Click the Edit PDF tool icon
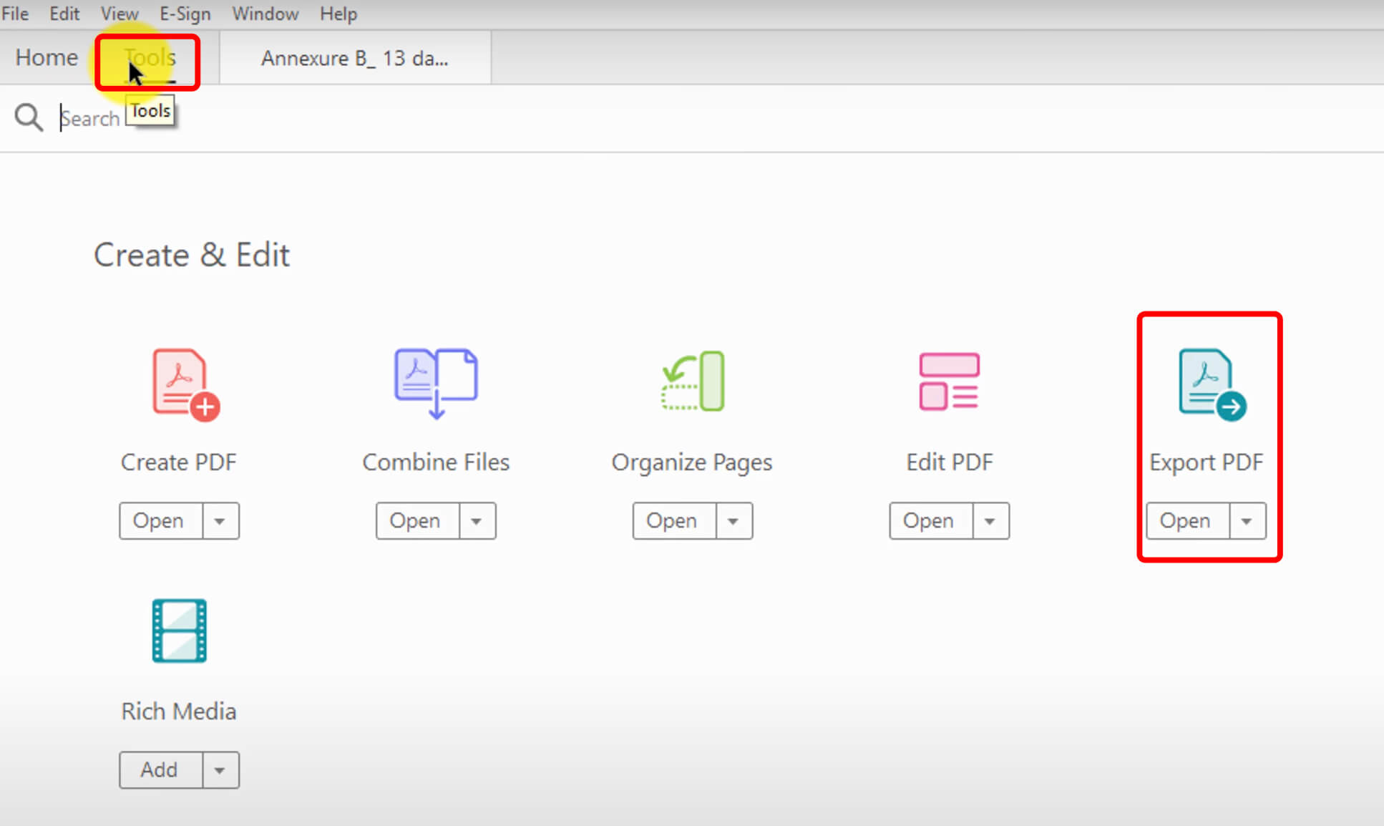Image resolution: width=1384 pixels, height=826 pixels. point(949,382)
